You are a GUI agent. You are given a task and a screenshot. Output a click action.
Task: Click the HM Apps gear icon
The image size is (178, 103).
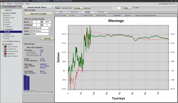click(x=3, y=44)
